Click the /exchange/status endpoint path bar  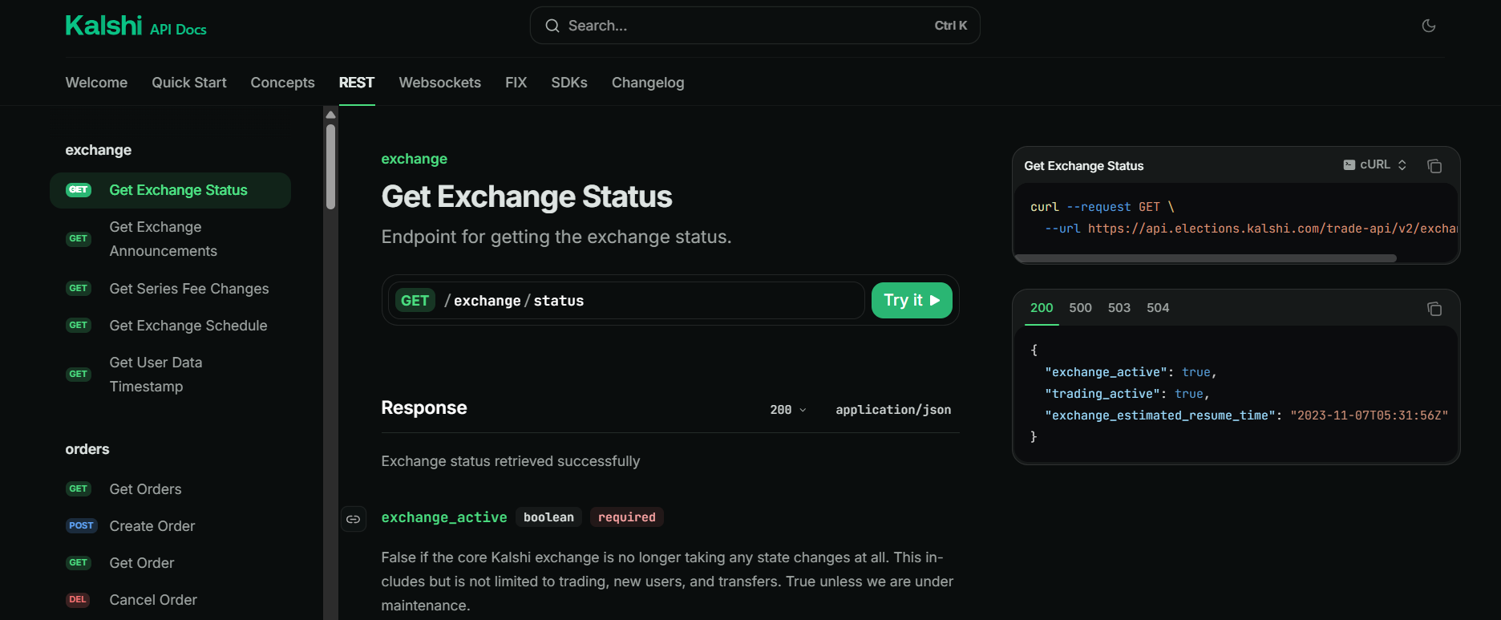[626, 301]
